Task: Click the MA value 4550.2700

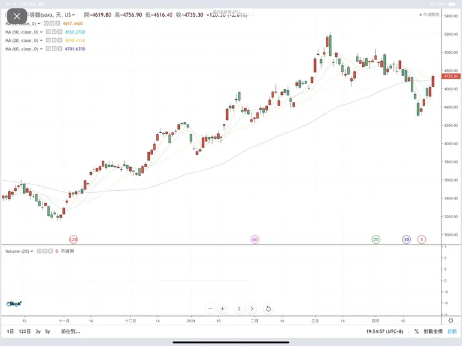Action: click(x=75, y=32)
